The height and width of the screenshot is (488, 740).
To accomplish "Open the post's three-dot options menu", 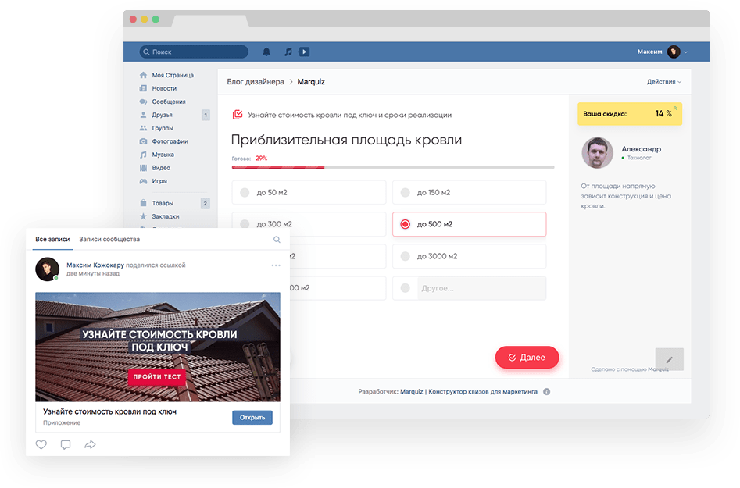I will click(x=275, y=265).
